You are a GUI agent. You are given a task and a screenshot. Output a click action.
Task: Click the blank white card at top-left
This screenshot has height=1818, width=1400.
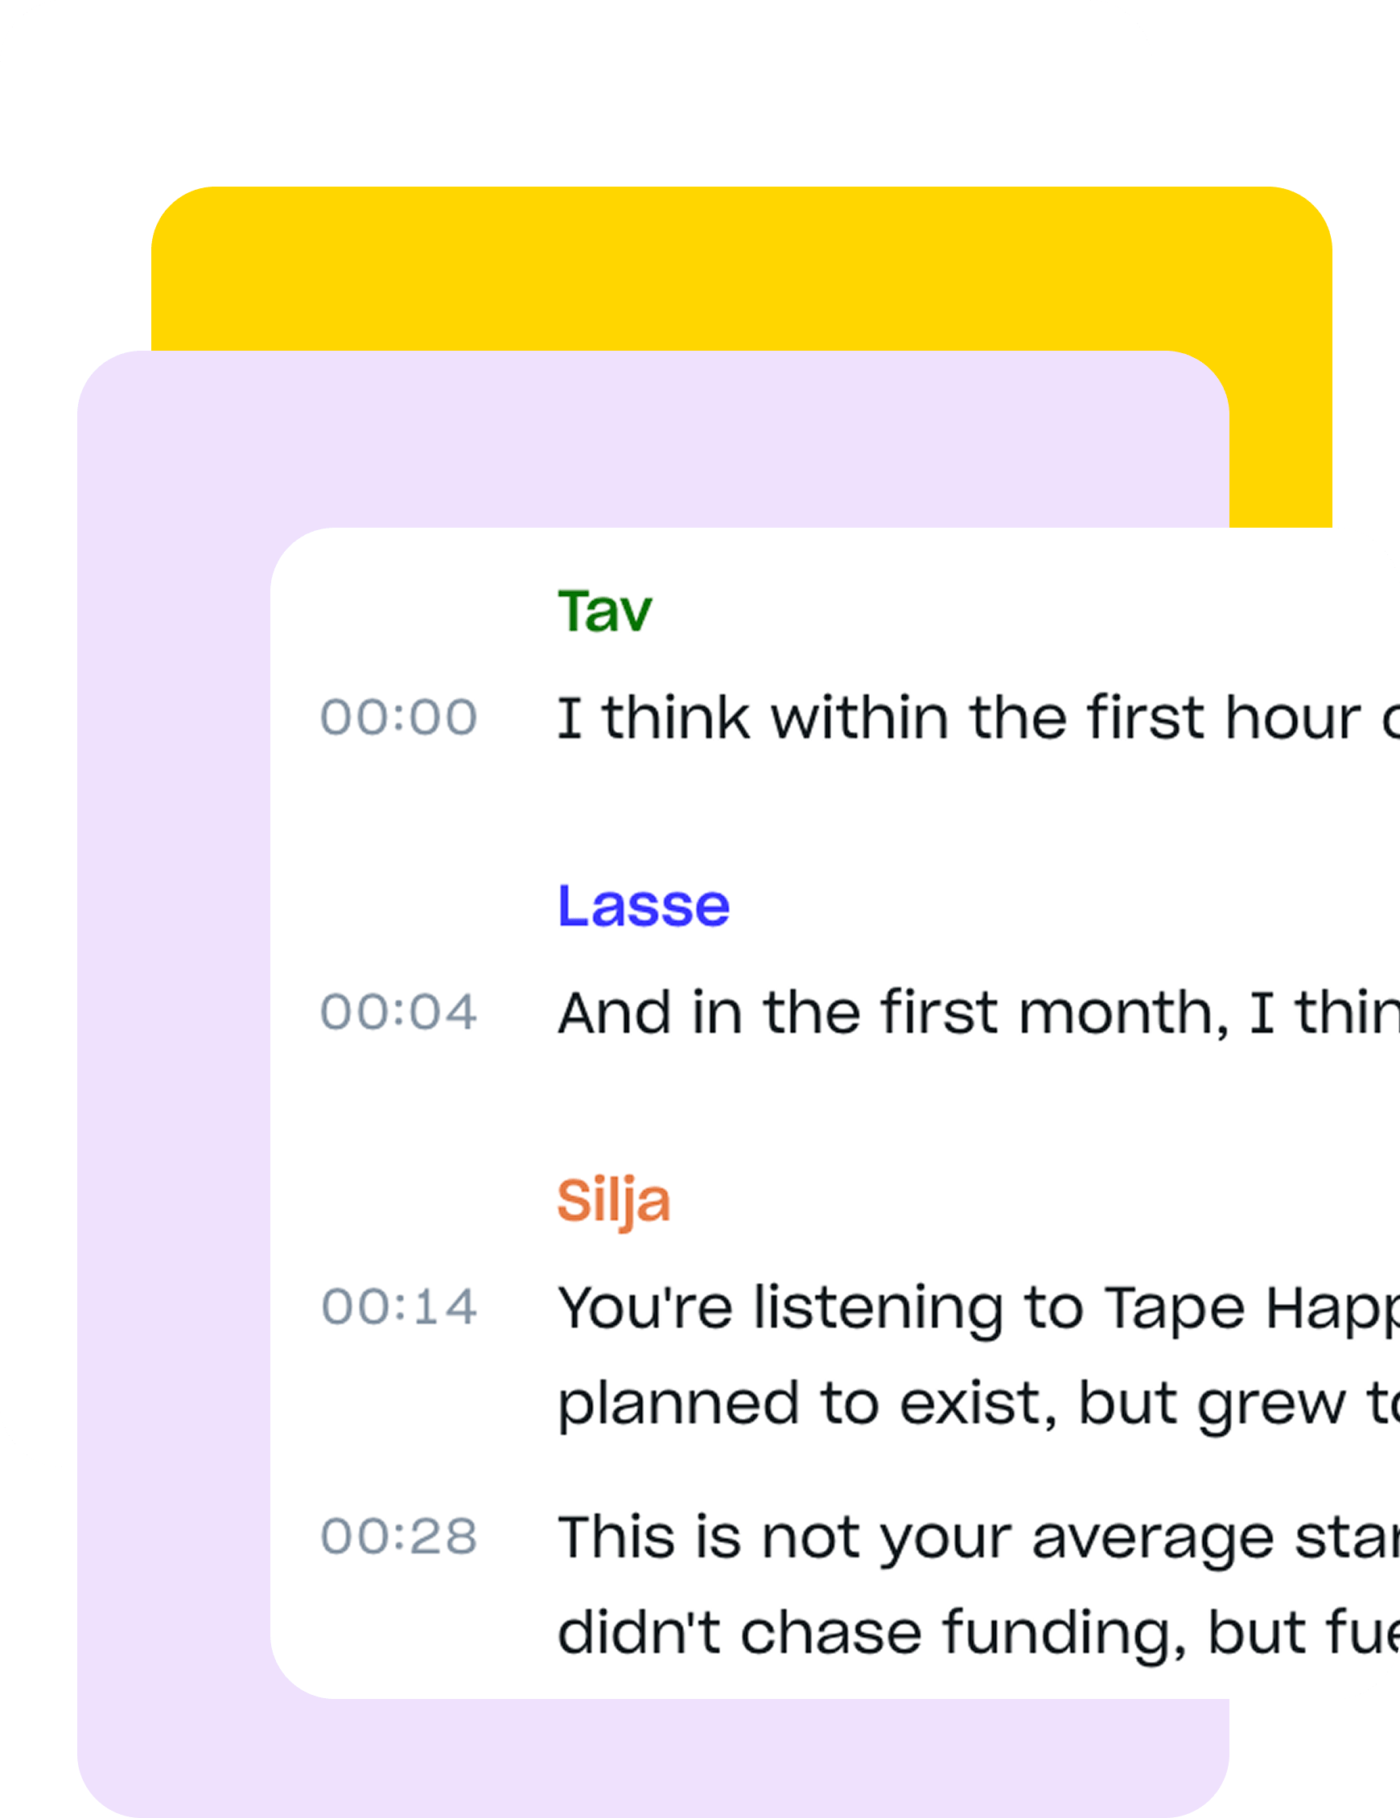point(500,92)
